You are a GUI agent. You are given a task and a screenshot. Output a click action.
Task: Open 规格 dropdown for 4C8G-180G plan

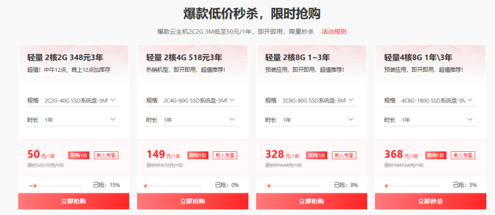click(430, 100)
